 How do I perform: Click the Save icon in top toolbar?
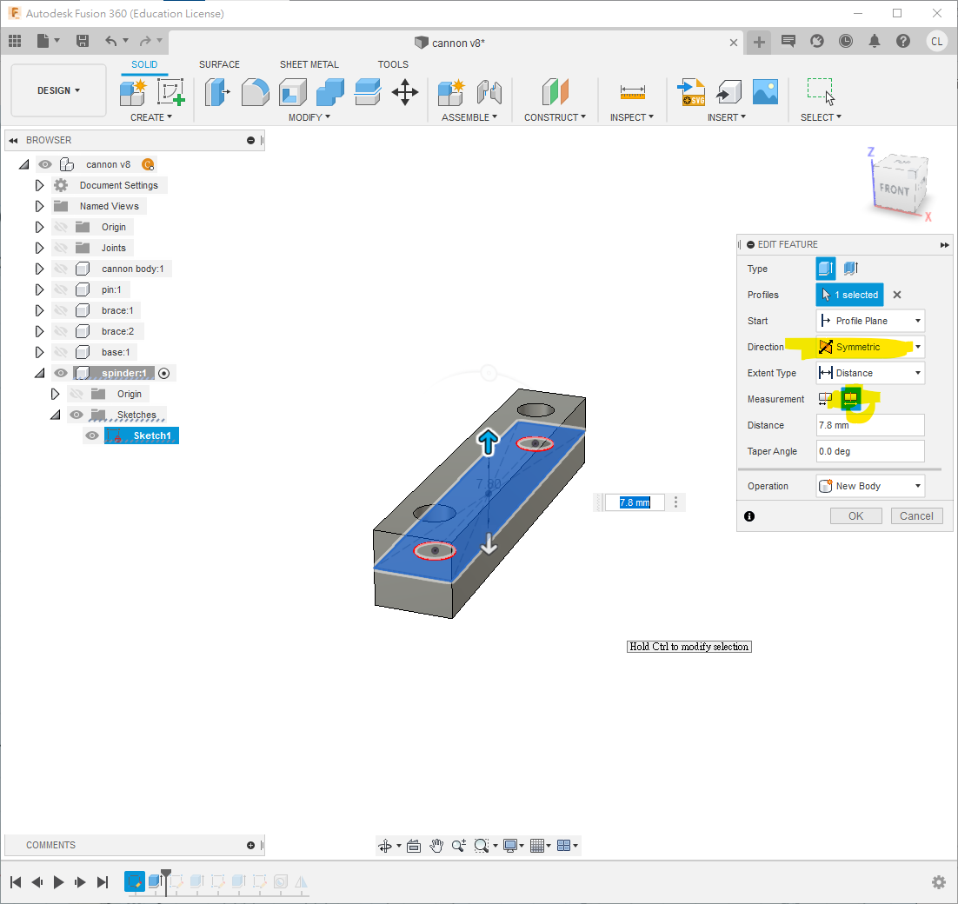[83, 41]
